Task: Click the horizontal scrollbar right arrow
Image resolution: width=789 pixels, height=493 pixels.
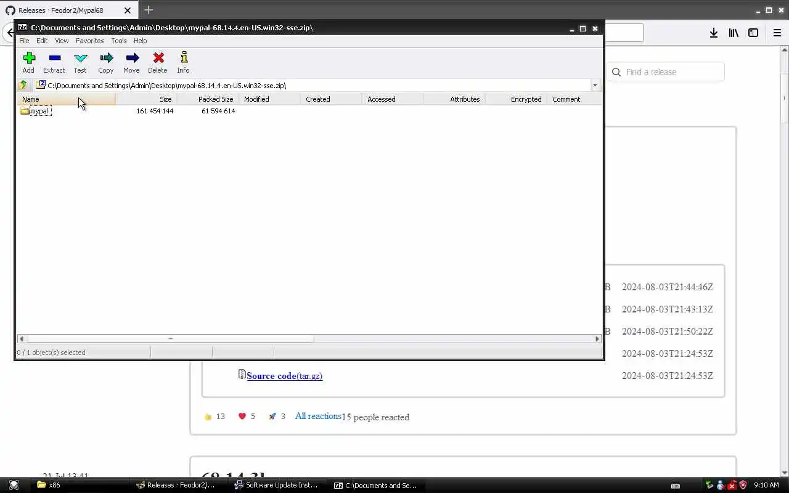Action: click(x=597, y=338)
